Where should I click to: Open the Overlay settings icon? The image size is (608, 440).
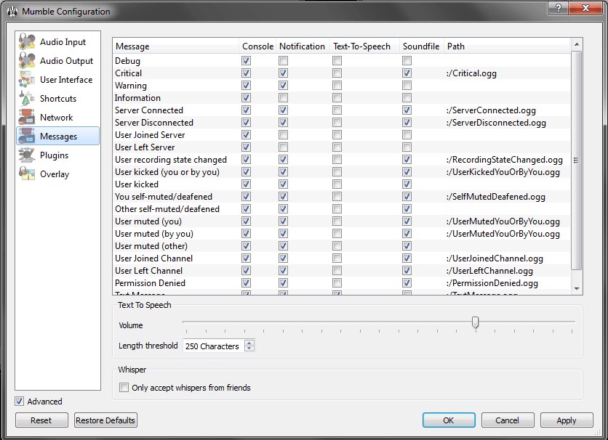point(27,174)
